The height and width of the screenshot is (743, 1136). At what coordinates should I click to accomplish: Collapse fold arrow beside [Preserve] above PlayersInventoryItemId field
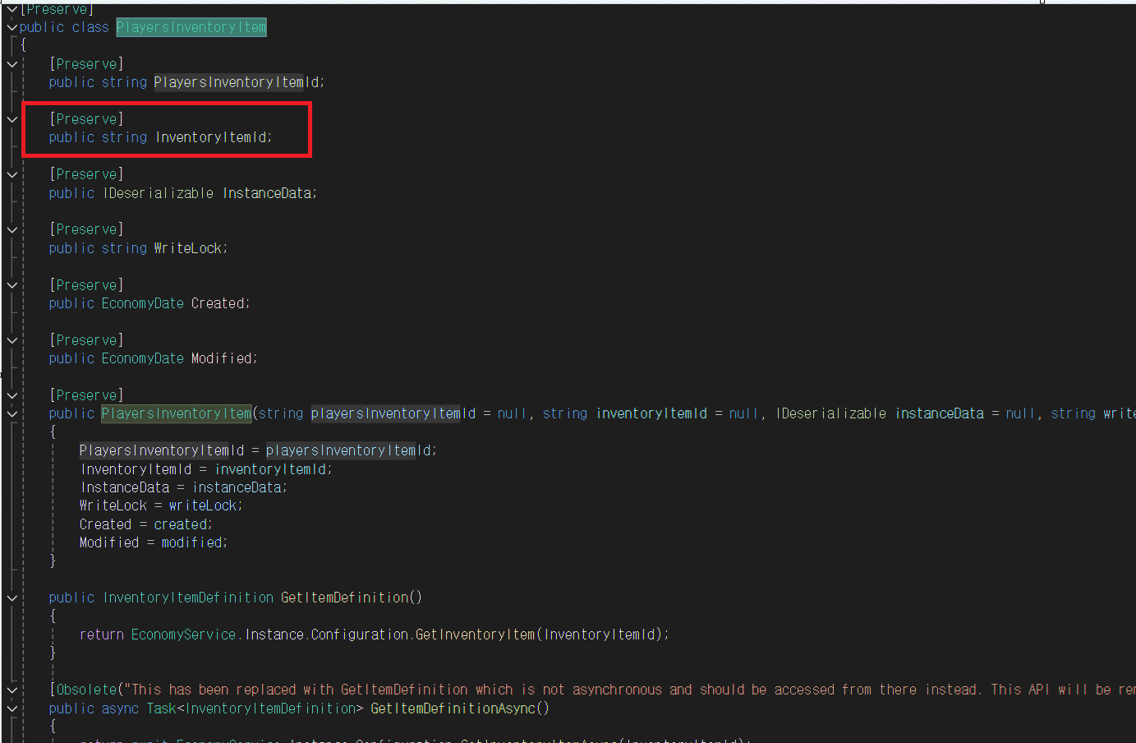(12, 64)
